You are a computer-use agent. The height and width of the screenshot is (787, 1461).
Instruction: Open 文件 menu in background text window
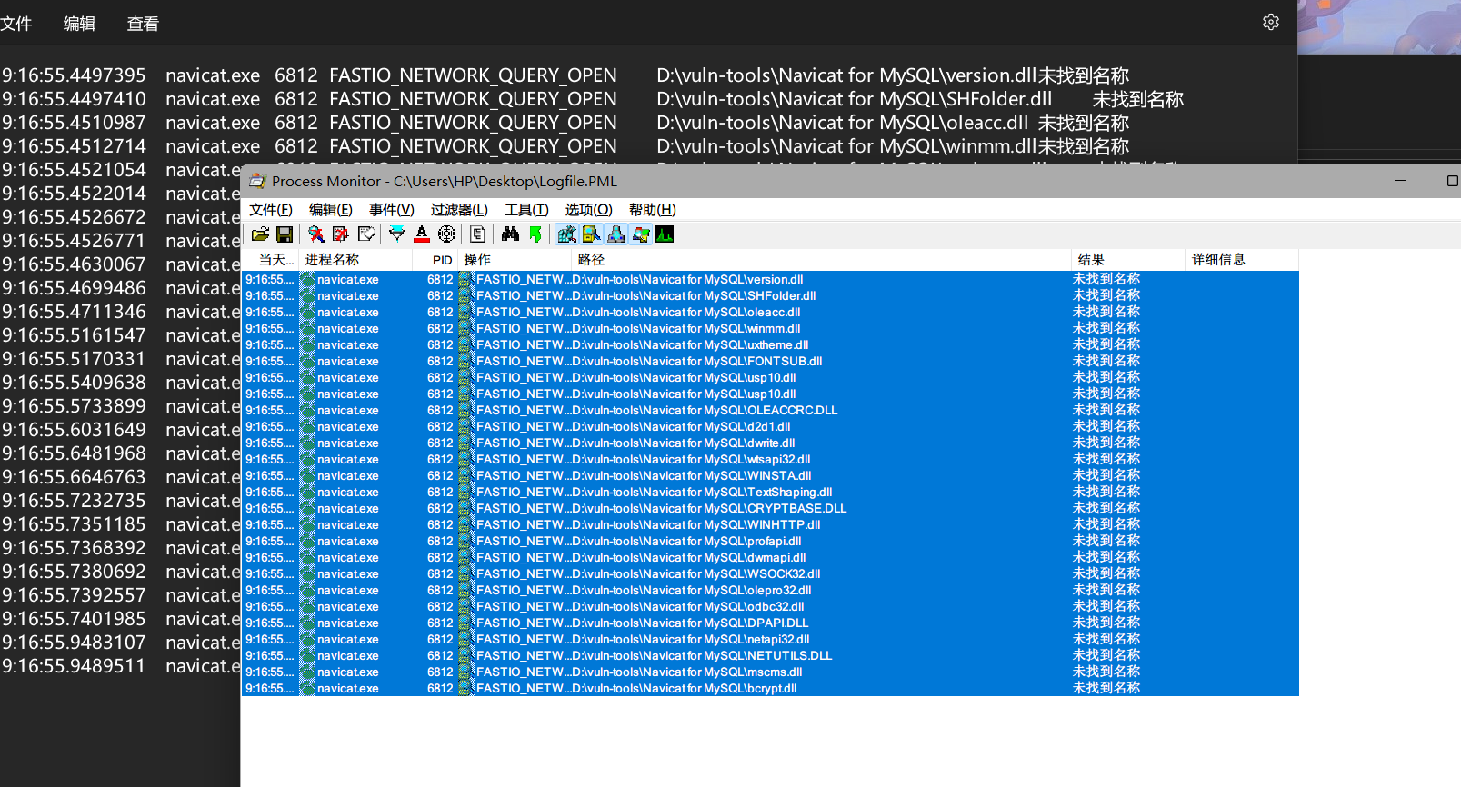[15, 24]
